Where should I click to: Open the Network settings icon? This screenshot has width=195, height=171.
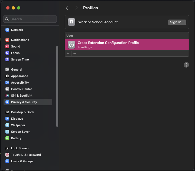7,30
